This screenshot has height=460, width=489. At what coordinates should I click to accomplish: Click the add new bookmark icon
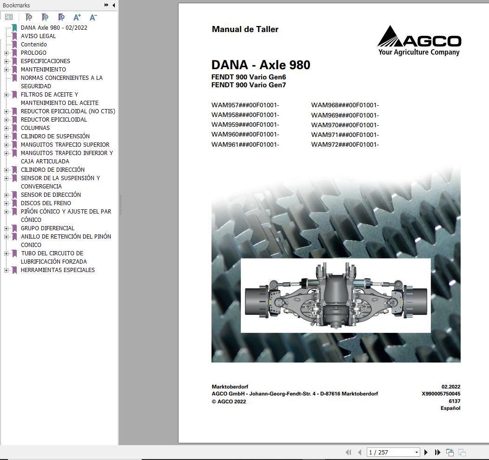[45, 17]
